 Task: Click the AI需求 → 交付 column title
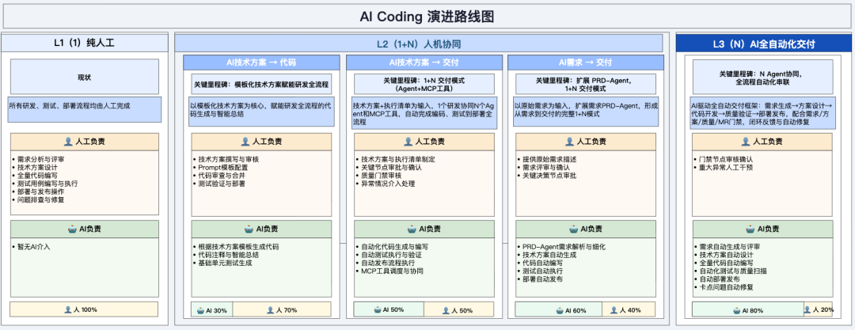pyautogui.click(x=584, y=63)
